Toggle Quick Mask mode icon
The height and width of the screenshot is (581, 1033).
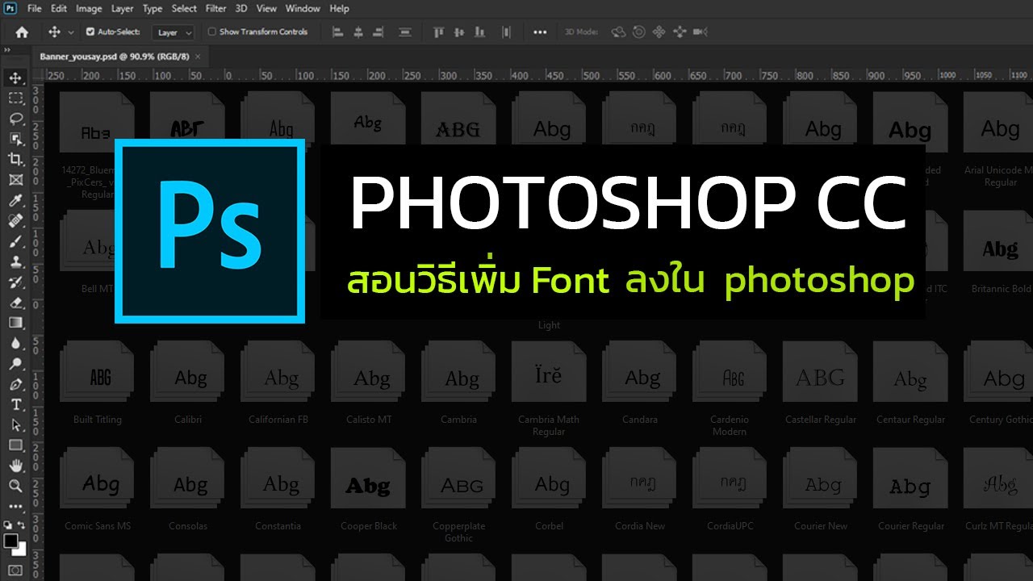point(15,570)
